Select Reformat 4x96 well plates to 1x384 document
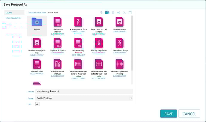 (99, 69)
